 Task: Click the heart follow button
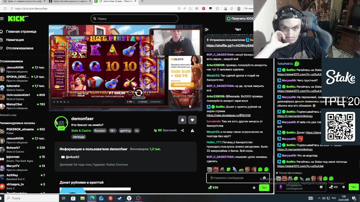click(192, 120)
